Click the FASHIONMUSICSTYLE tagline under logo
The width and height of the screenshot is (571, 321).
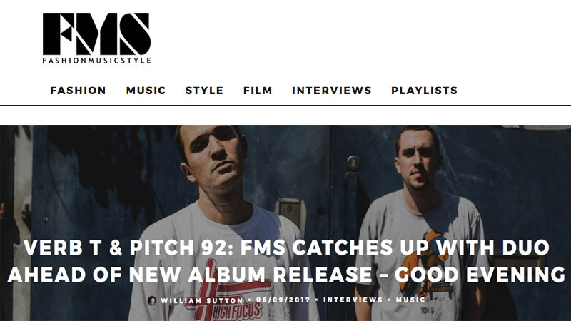tap(96, 61)
